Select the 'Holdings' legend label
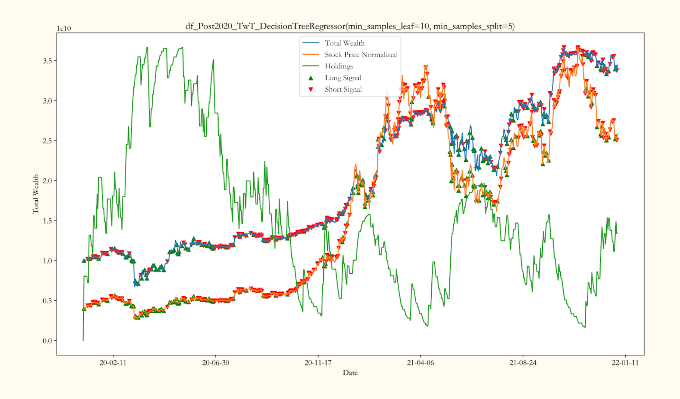 [339, 66]
